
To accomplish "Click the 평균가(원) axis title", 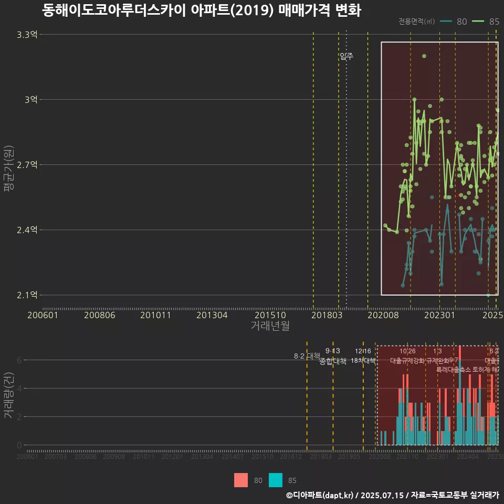I will 9,169.
